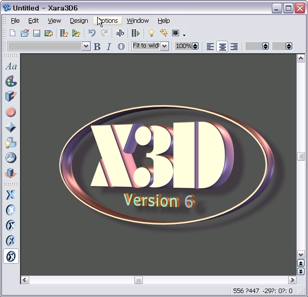Expand the Fit to width dropdown
The width and height of the screenshot is (308, 297).
click(165, 46)
